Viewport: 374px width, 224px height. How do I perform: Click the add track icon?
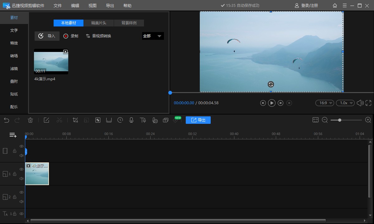tap(13, 135)
